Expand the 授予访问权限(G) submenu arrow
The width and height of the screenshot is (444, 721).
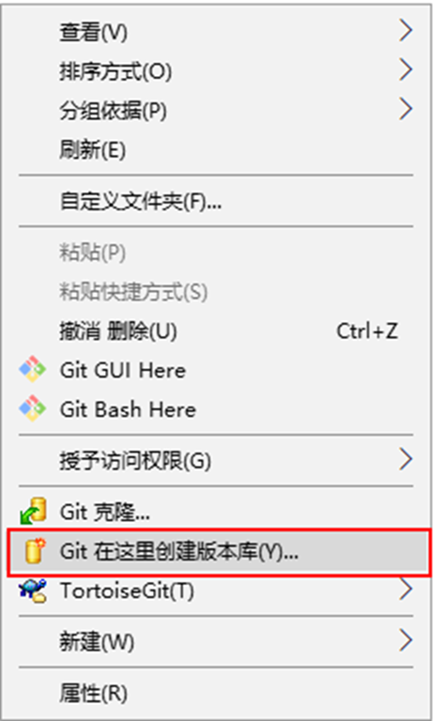pyautogui.click(x=406, y=459)
